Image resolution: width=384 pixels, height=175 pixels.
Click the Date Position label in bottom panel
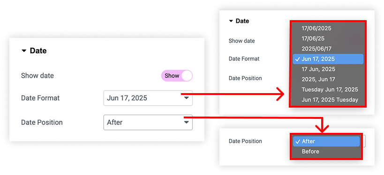tap(245, 141)
